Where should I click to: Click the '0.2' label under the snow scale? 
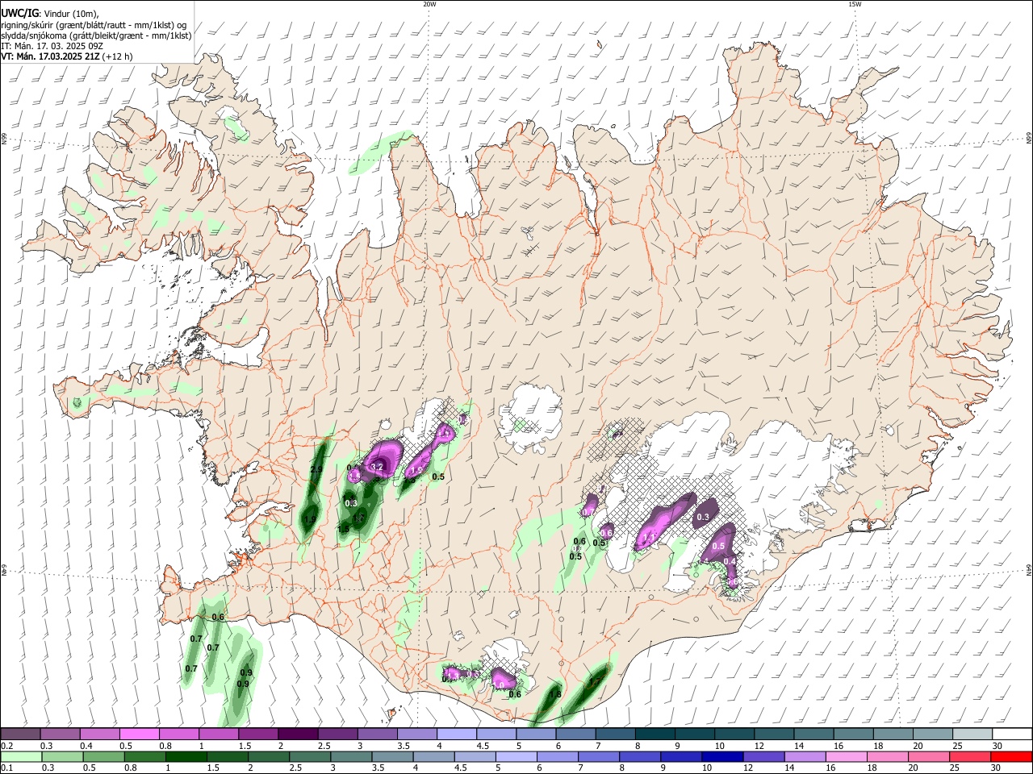click(x=7, y=746)
